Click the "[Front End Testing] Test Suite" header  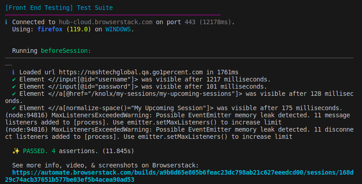[59, 8]
